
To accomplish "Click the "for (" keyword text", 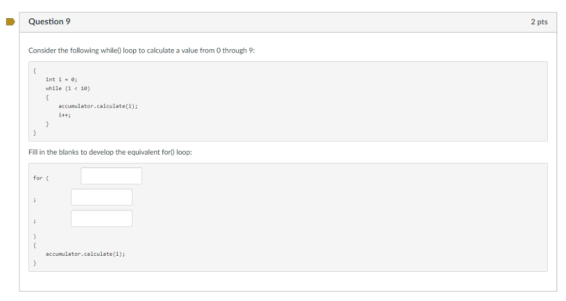I will [41, 178].
